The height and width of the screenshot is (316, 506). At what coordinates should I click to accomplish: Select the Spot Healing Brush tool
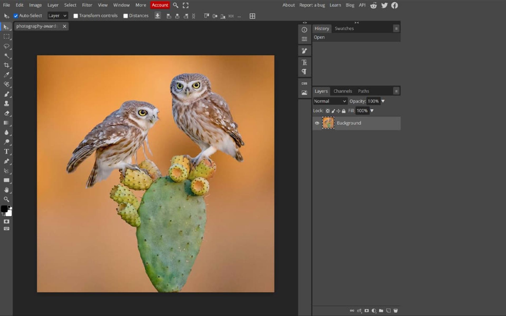[6, 84]
